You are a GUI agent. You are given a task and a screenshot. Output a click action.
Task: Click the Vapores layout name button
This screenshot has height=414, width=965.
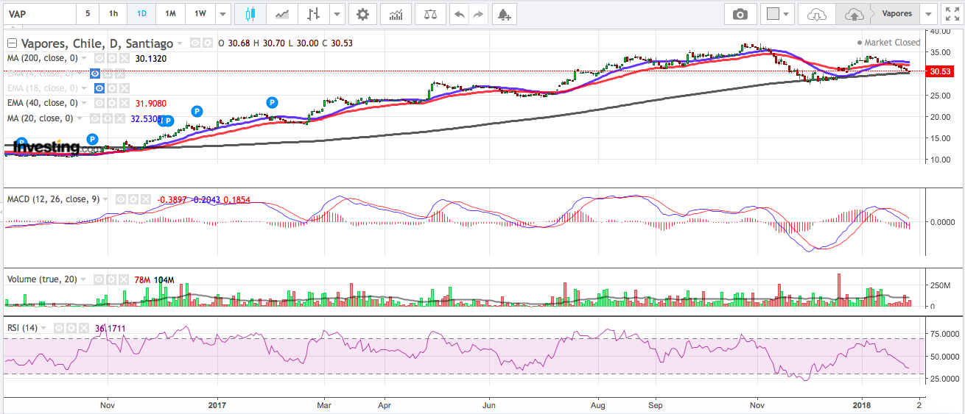(x=896, y=14)
